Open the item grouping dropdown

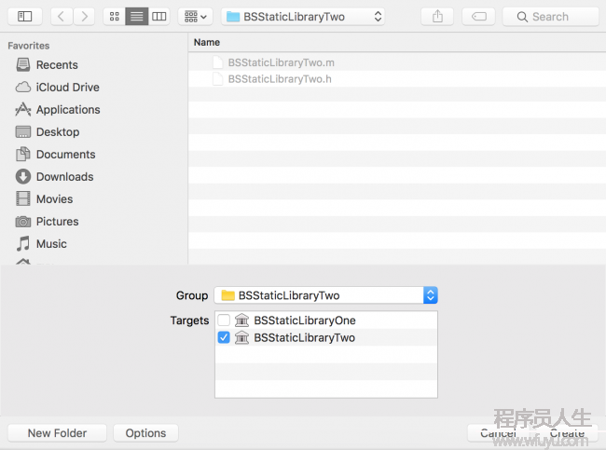click(x=196, y=17)
